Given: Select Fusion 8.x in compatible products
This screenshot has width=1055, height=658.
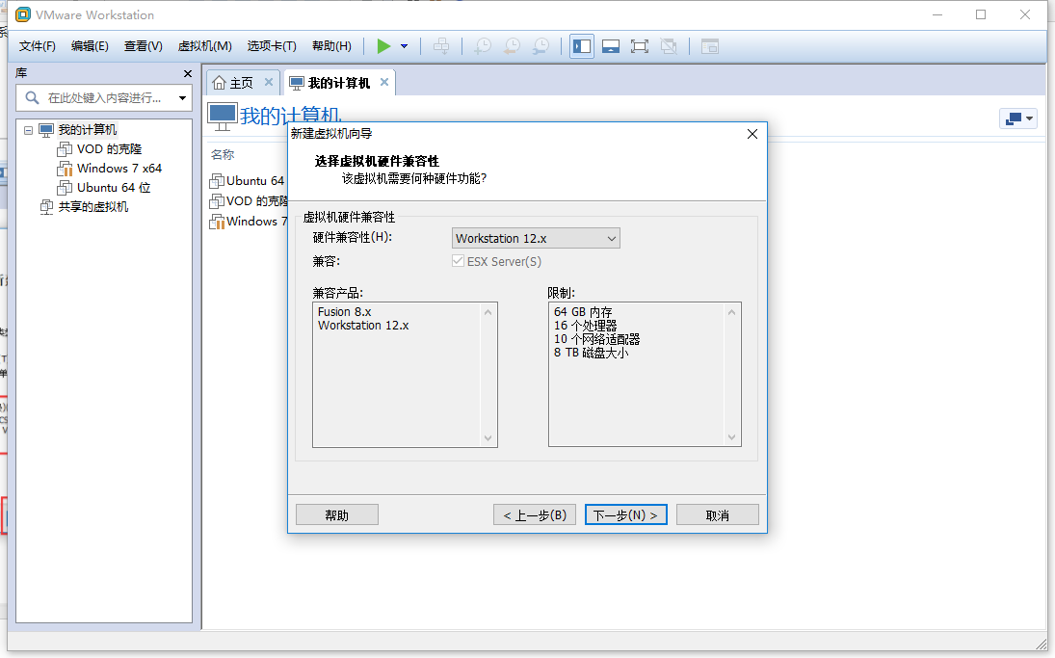Looking at the screenshot, I should coord(345,311).
